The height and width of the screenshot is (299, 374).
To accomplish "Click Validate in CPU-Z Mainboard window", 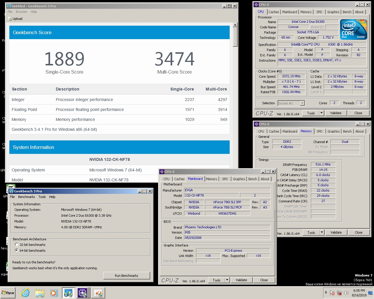I will pos(241,280).
